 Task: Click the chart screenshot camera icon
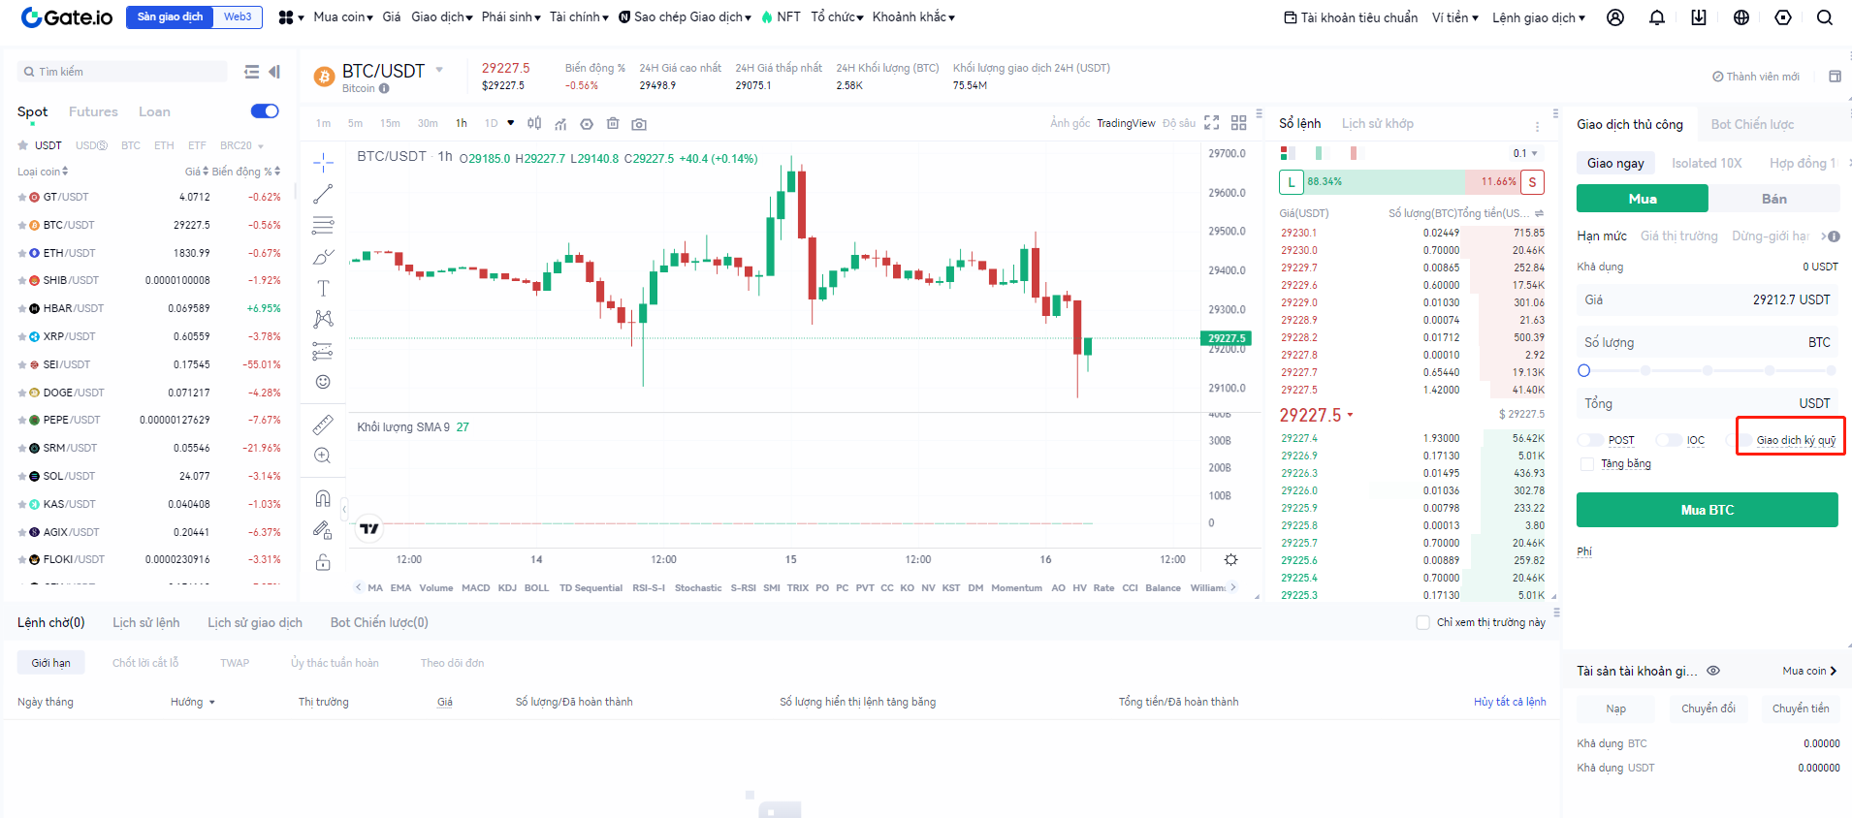coord(639,124)
